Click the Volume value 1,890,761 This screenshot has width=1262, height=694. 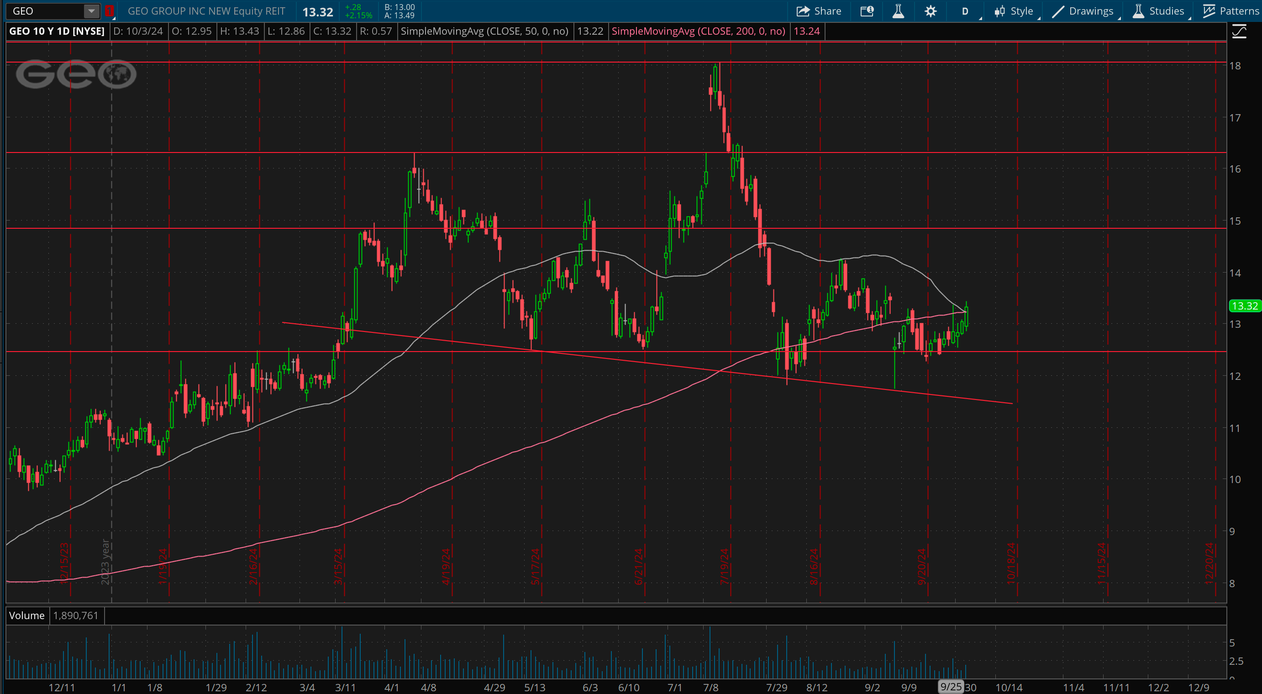pos(75,615)
